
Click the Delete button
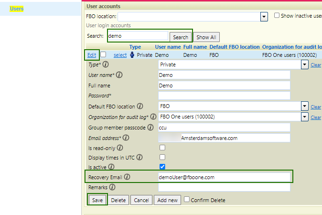tap(118, 200)
